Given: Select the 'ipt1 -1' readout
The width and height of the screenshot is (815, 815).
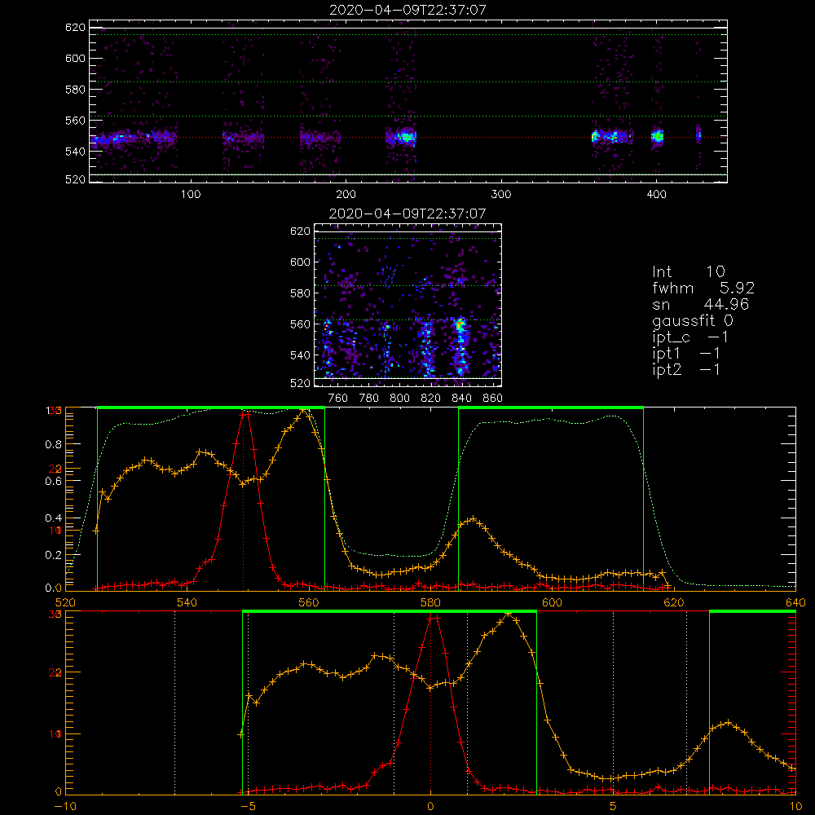Looking at the screenshot, I should (686, 354).
